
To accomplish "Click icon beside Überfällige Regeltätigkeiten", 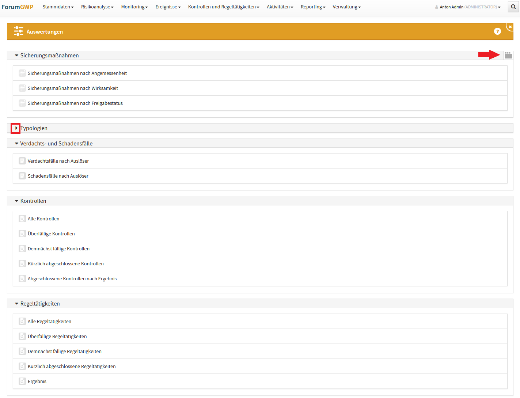I will click(x=22, y=336).
